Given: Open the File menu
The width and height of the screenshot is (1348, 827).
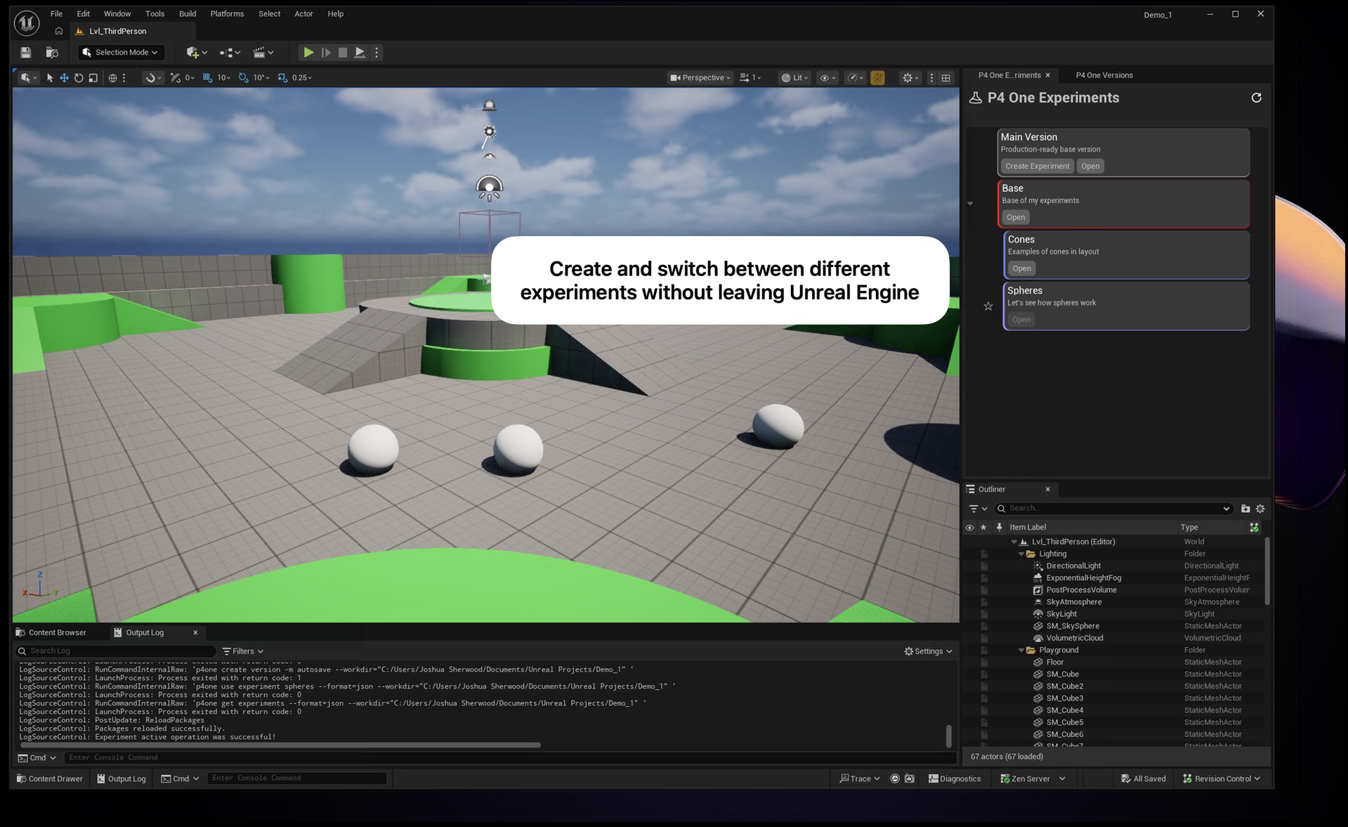Looking at the screenshot, I should 56,14.
